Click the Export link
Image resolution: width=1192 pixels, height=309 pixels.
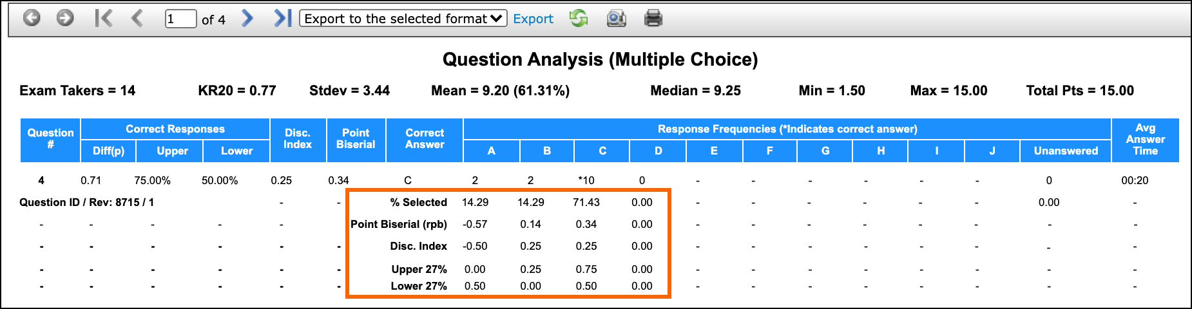533,19
